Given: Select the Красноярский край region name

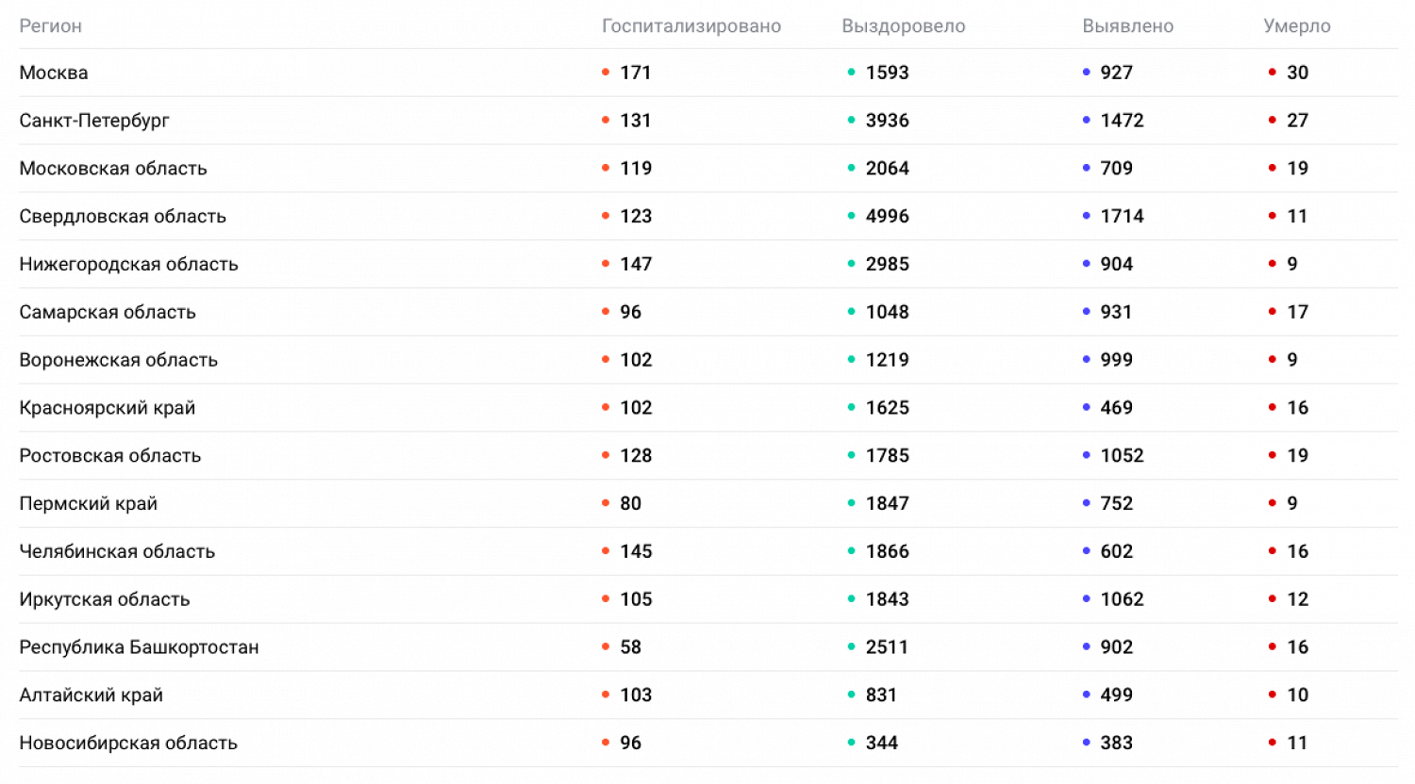Looking at the screenshot, I should tap(108, 408).
